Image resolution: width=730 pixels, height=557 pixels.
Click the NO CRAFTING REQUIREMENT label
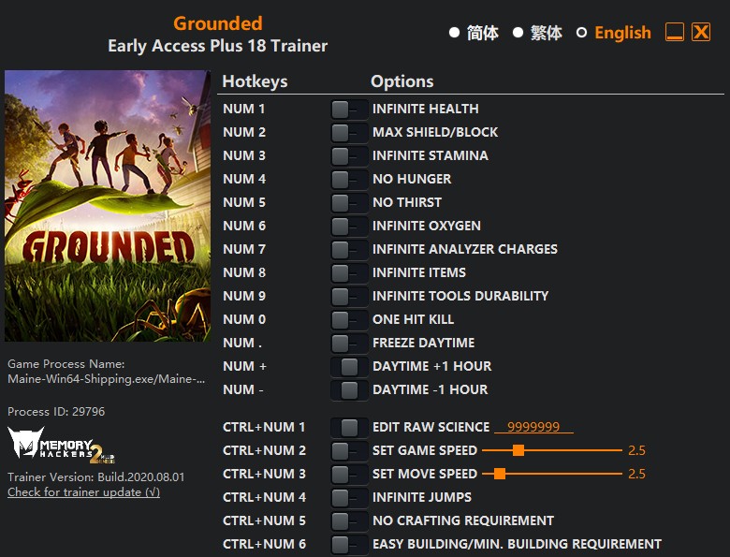(x=463, y=520)
